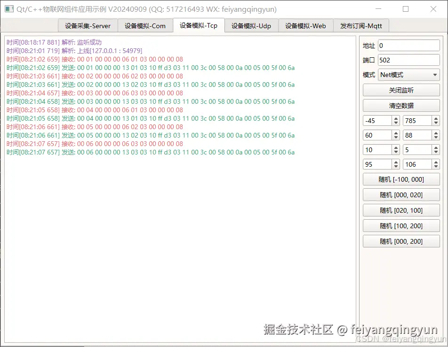This screenshot has width=448, height=347.
Task: Switch to the 设备采集-Server tab
Action: [88, 26]
